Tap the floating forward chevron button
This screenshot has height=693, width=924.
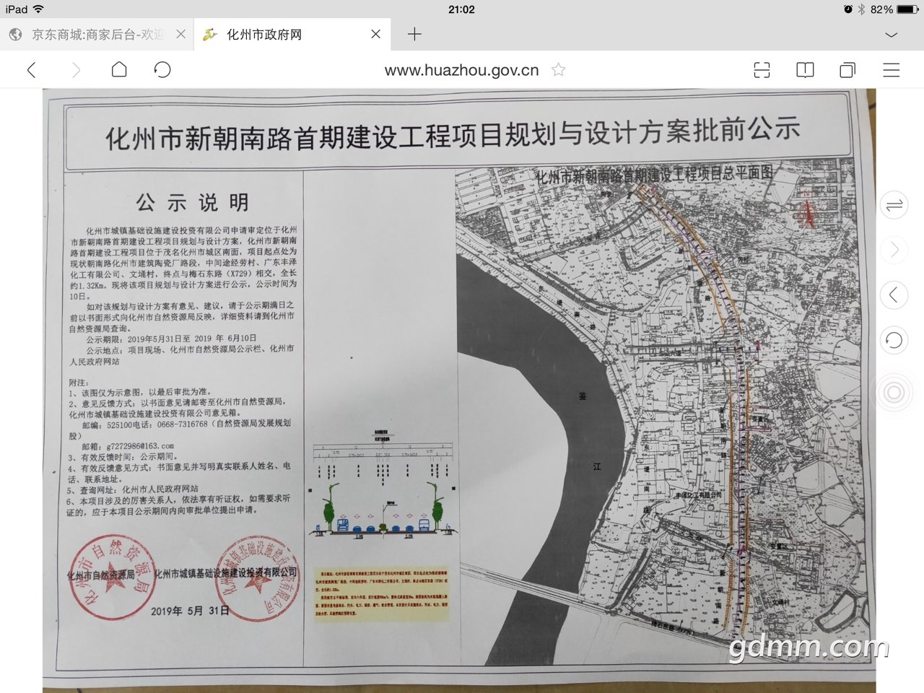coord(894,250)
